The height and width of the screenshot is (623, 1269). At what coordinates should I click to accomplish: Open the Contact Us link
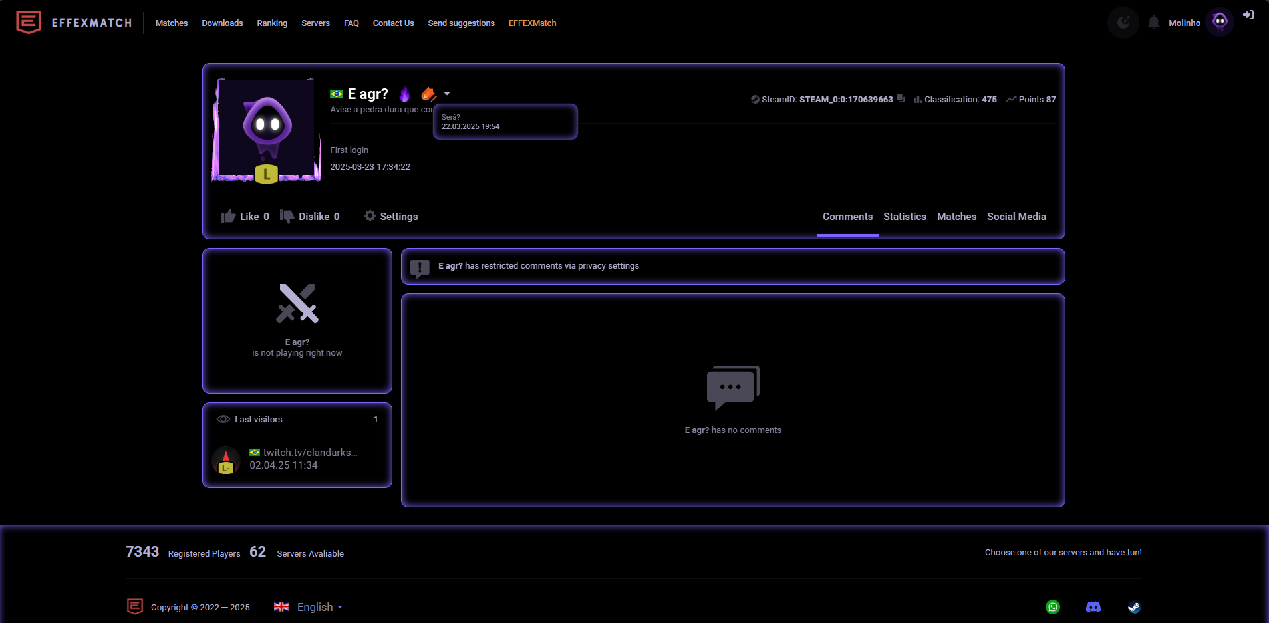393,23
